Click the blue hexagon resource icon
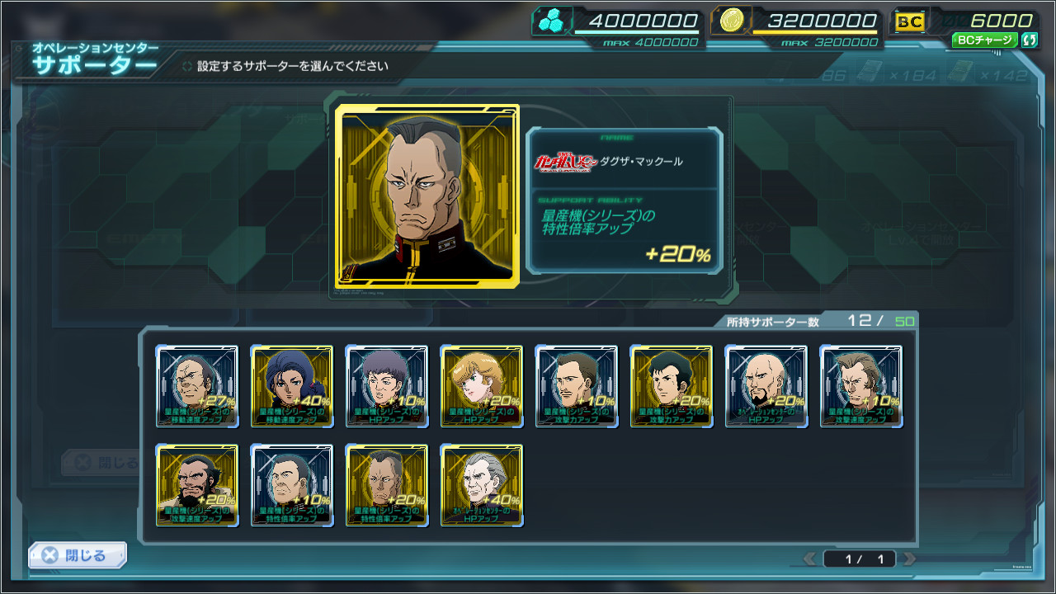This screenshot has height=594, width=1056. [x=549, y=22]
